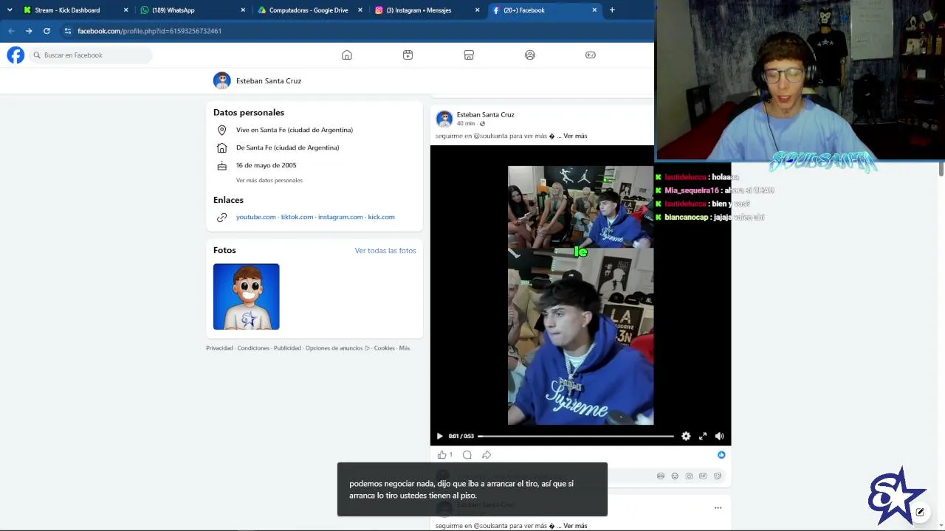Switch to Computadoras - Google Drive tab

point(309,10)
